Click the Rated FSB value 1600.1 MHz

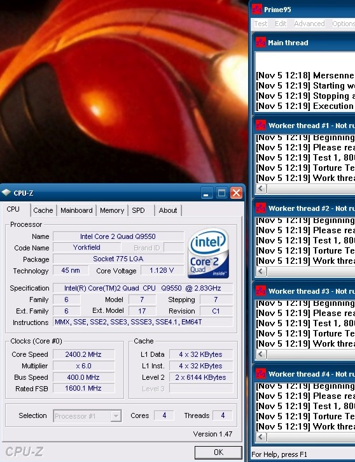tap(83, 388)
